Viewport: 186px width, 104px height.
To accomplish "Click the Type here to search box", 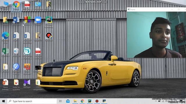I will [x=32, y=101].
